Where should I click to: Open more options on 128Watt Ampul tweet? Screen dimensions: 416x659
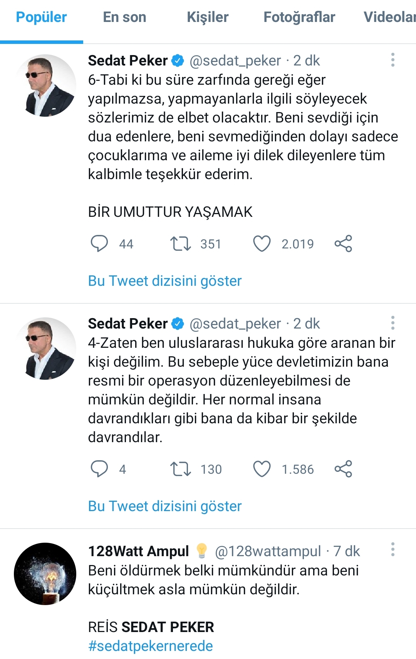[393, 550]
